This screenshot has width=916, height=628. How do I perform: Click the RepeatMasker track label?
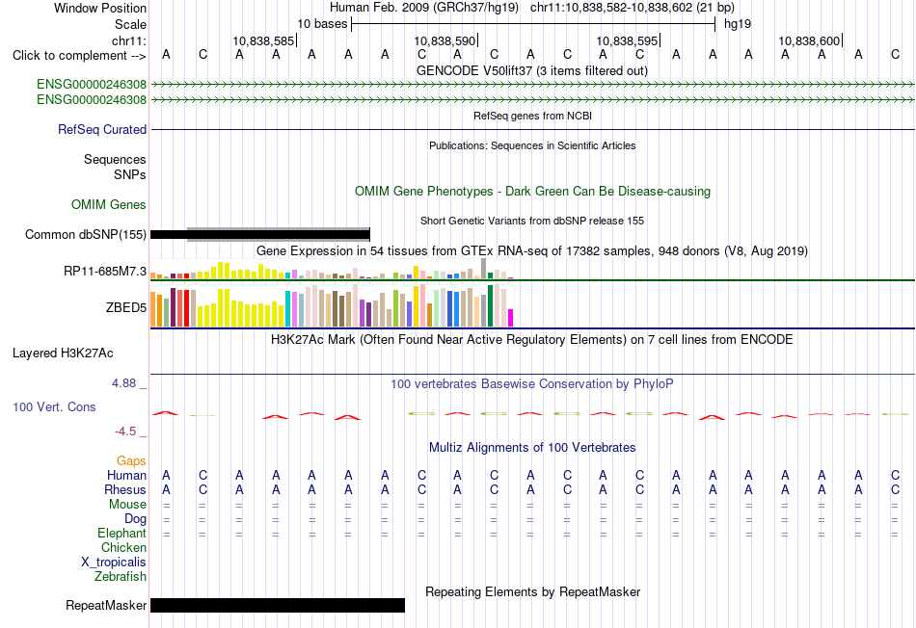106,606
